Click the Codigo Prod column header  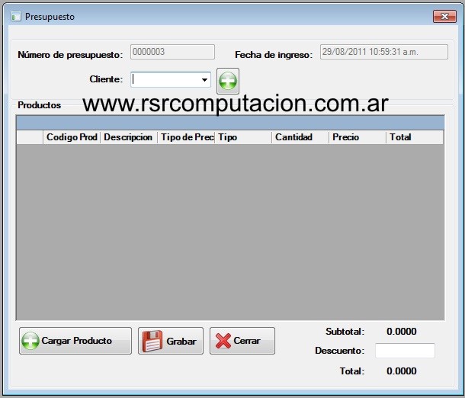(72, 137)
